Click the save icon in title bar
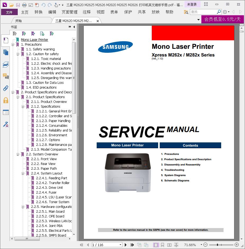245x249 pixels. pos(18,5)
